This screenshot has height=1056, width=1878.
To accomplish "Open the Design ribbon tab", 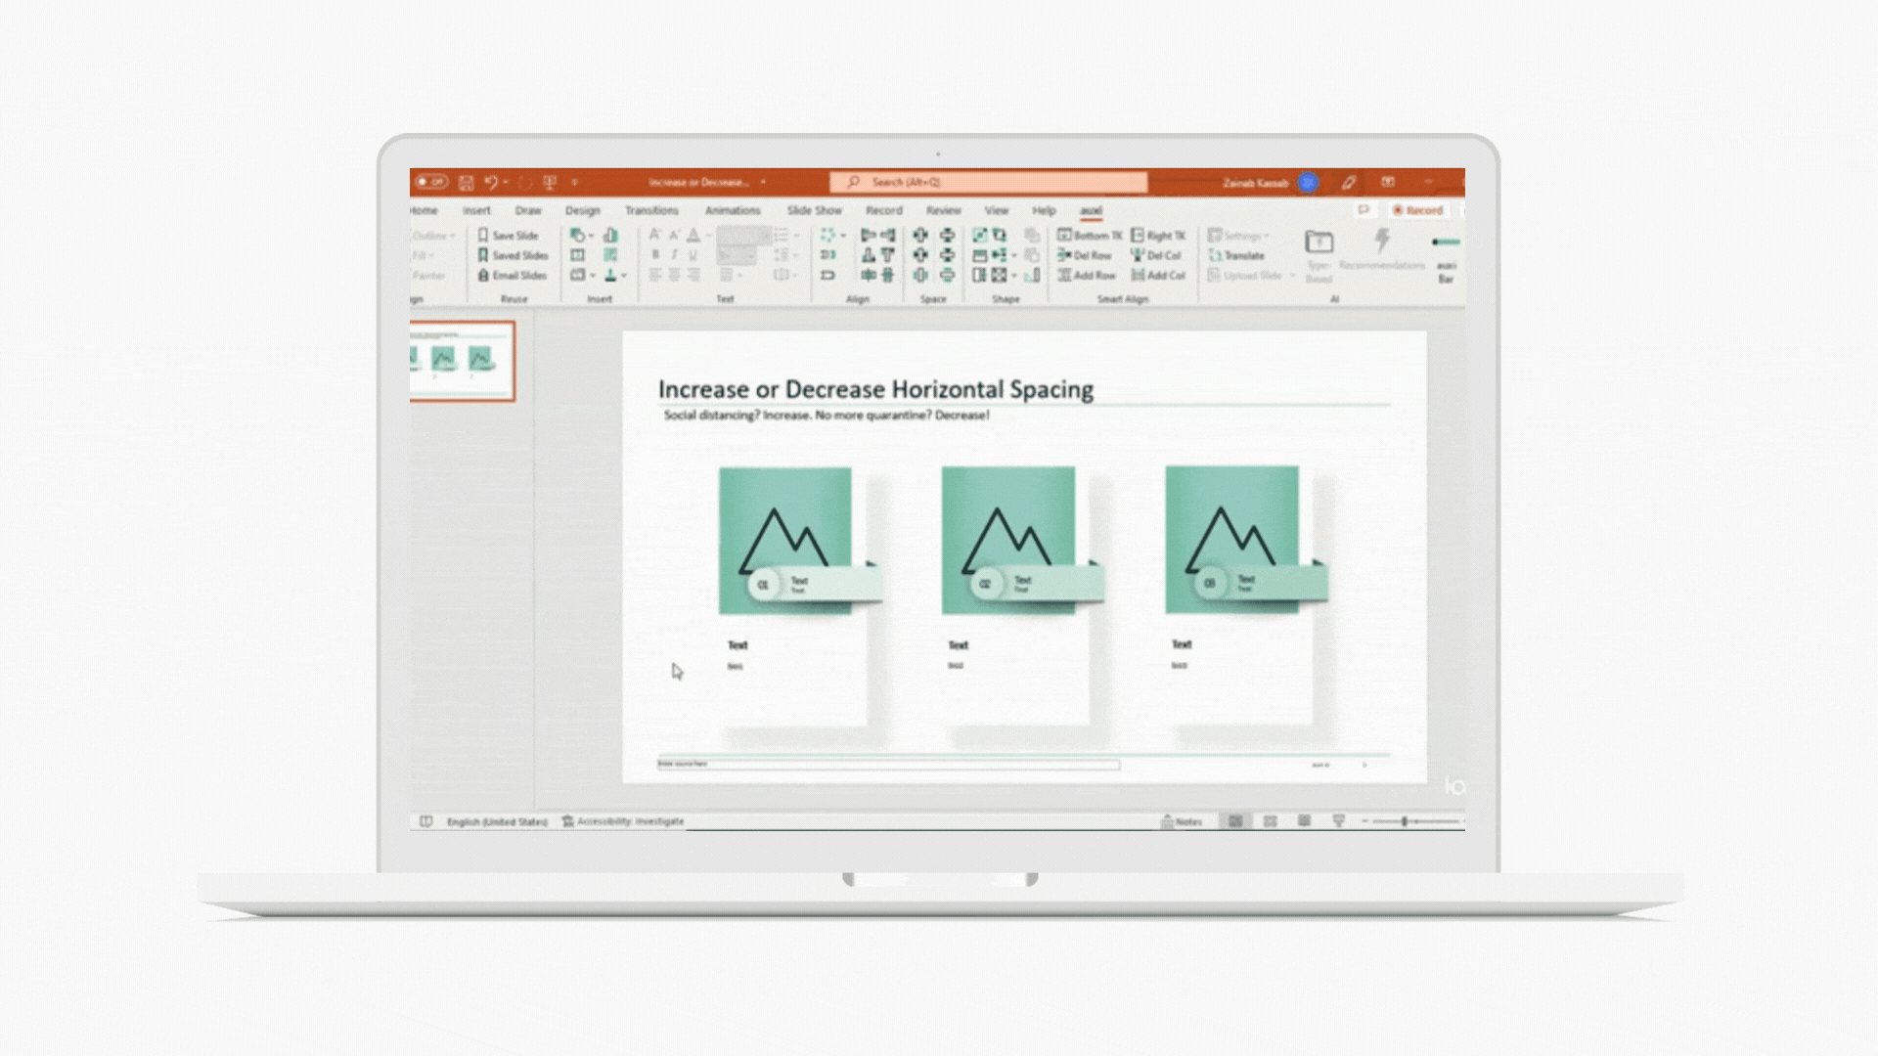I will (x=582, y=210).
